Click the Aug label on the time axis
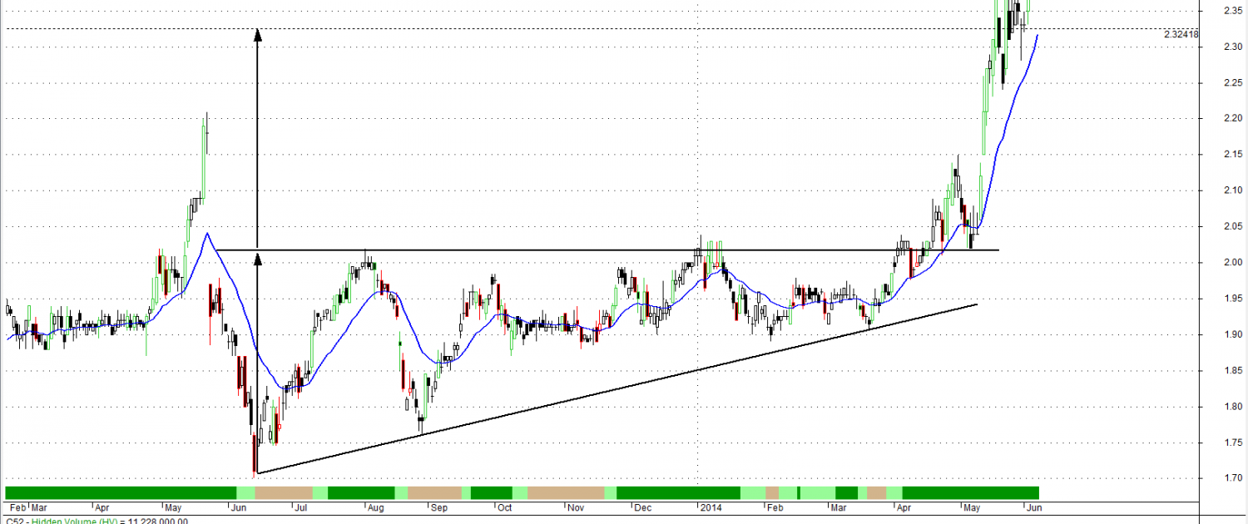The height and width of the screenshot is (524, 1248). (375, 507)
